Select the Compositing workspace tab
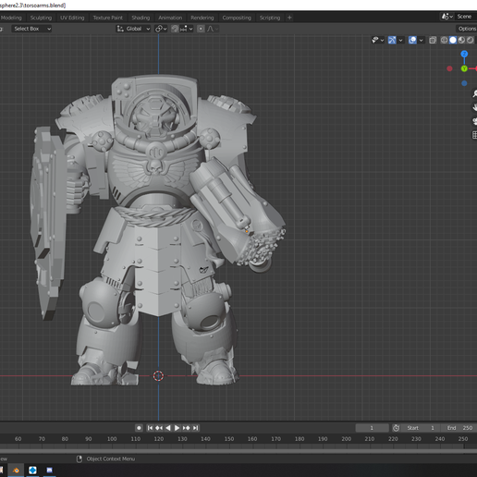477x477 pixels. pyautogui.click(x=237, y=18)
